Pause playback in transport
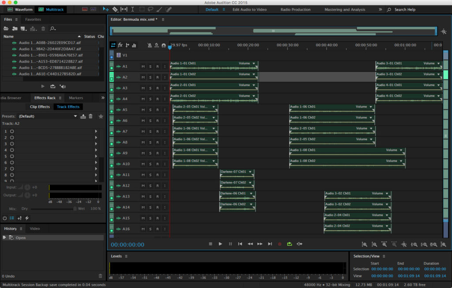 point(230,244)
